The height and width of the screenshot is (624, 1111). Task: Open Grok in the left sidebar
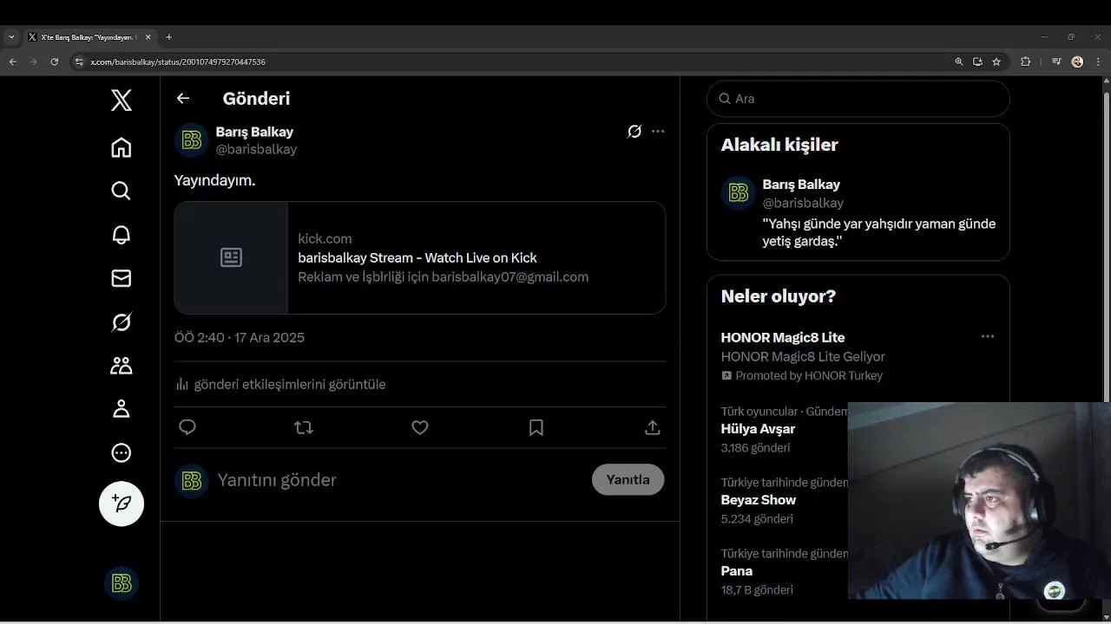[122, 322]
